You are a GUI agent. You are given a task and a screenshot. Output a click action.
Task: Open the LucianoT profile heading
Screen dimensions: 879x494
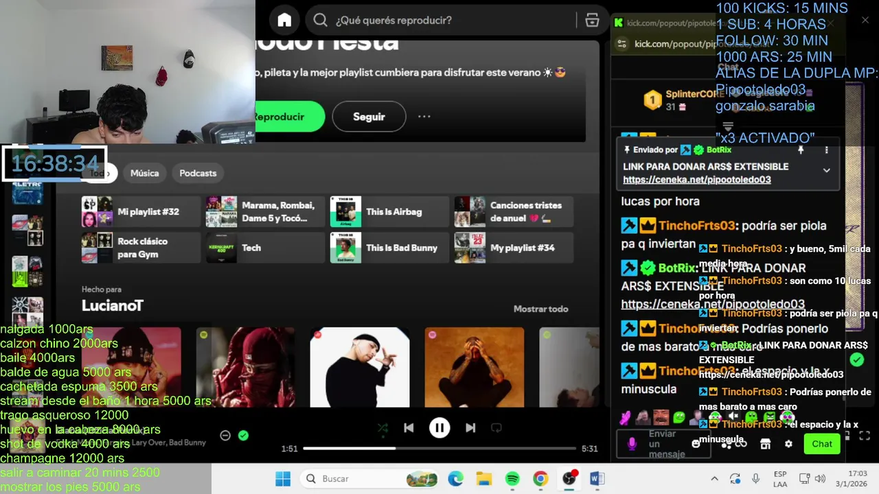[113, 305]
